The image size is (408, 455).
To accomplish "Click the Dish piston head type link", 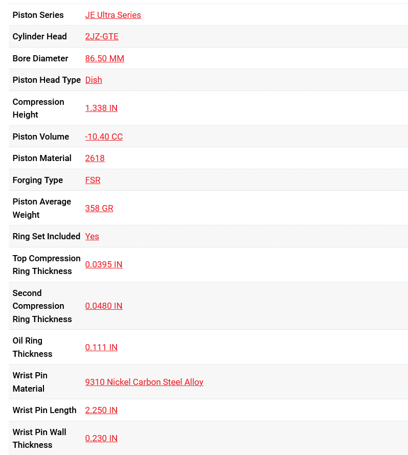I will [x=94, y=80].
